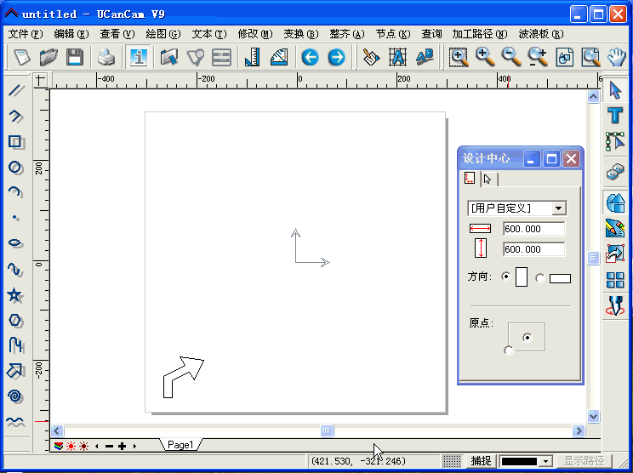Click the page width field 600.000
The image size is (633, 473).
(534, 229)
